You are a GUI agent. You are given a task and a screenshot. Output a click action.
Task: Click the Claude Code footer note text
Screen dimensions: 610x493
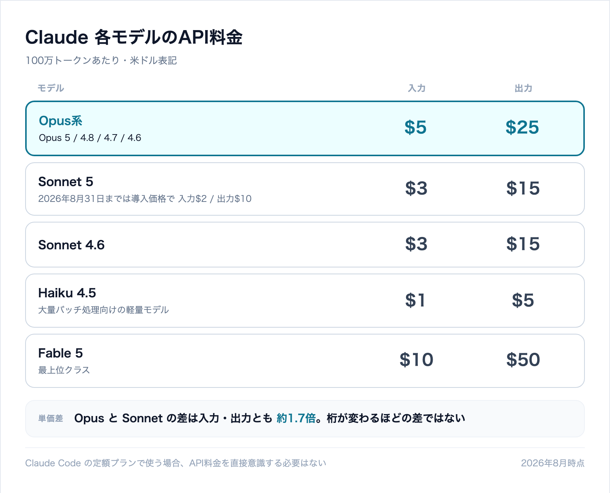tap(176, 463)
